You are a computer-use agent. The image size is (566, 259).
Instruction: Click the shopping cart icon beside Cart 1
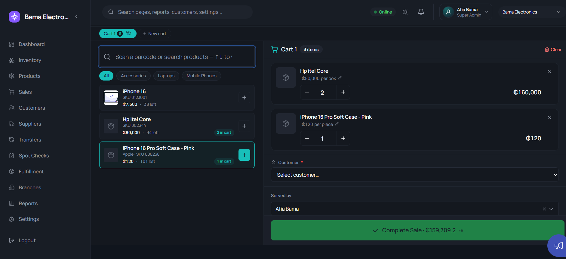275,49
